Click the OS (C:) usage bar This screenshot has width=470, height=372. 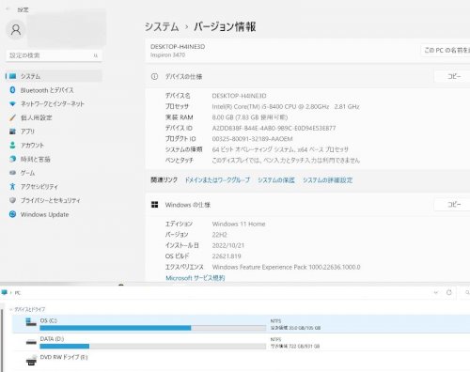pyautogui.click(x=153, y=328)
